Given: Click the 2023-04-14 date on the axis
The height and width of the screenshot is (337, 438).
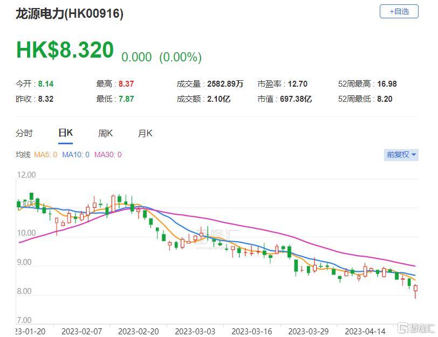Looking at the screenshot, I should point(365,332).
